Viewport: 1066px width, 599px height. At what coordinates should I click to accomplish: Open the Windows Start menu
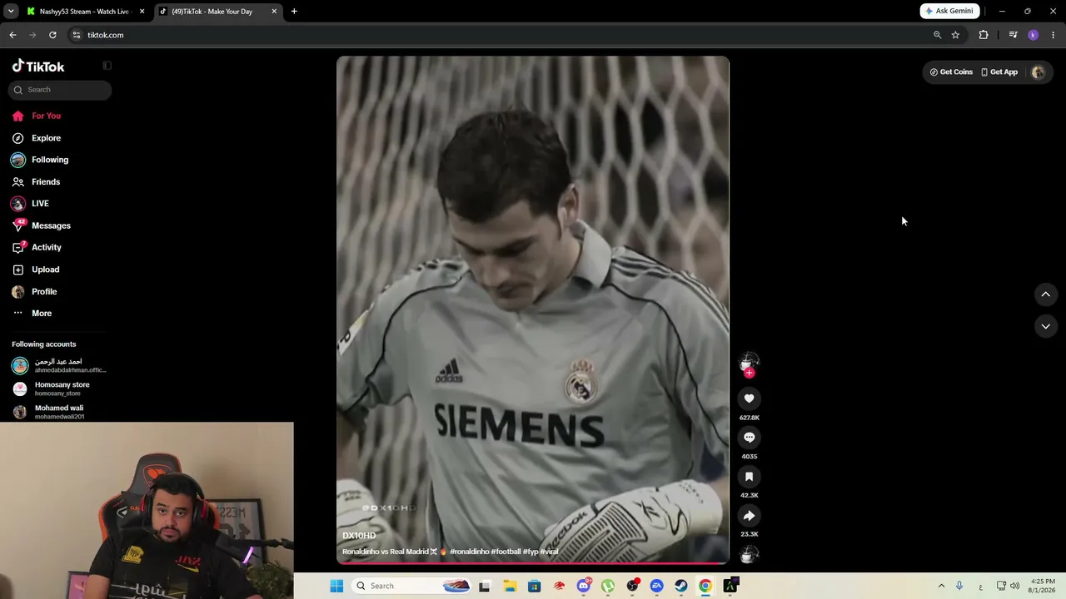click(x=336, y=586)
